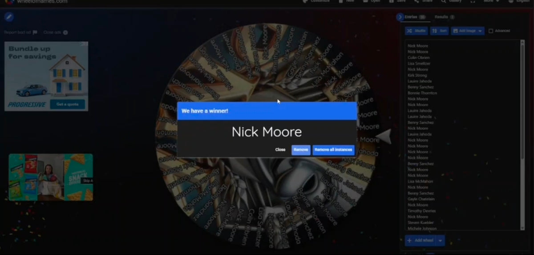534x255 pixels.
Task: Sort the entries list
Action: click(439, 31)
